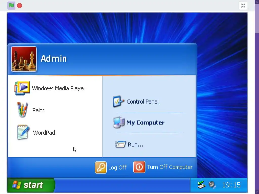Image resolution: width=259 pixels, height=194 pixels.
Task: Click the green flag icon
Action: click(11, 6)
